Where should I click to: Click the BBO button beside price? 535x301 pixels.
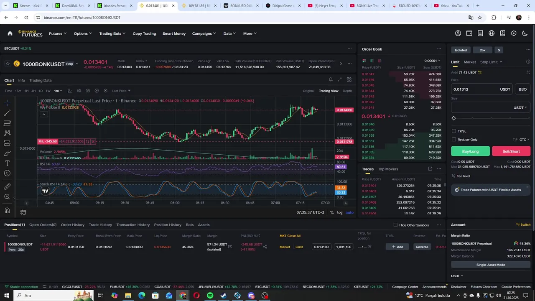[522, 89]
